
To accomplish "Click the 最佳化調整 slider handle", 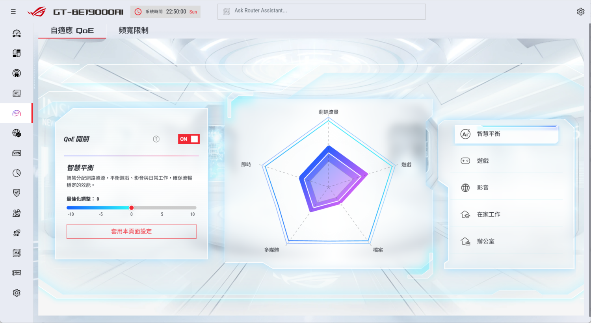I will [x=132, y=208].
